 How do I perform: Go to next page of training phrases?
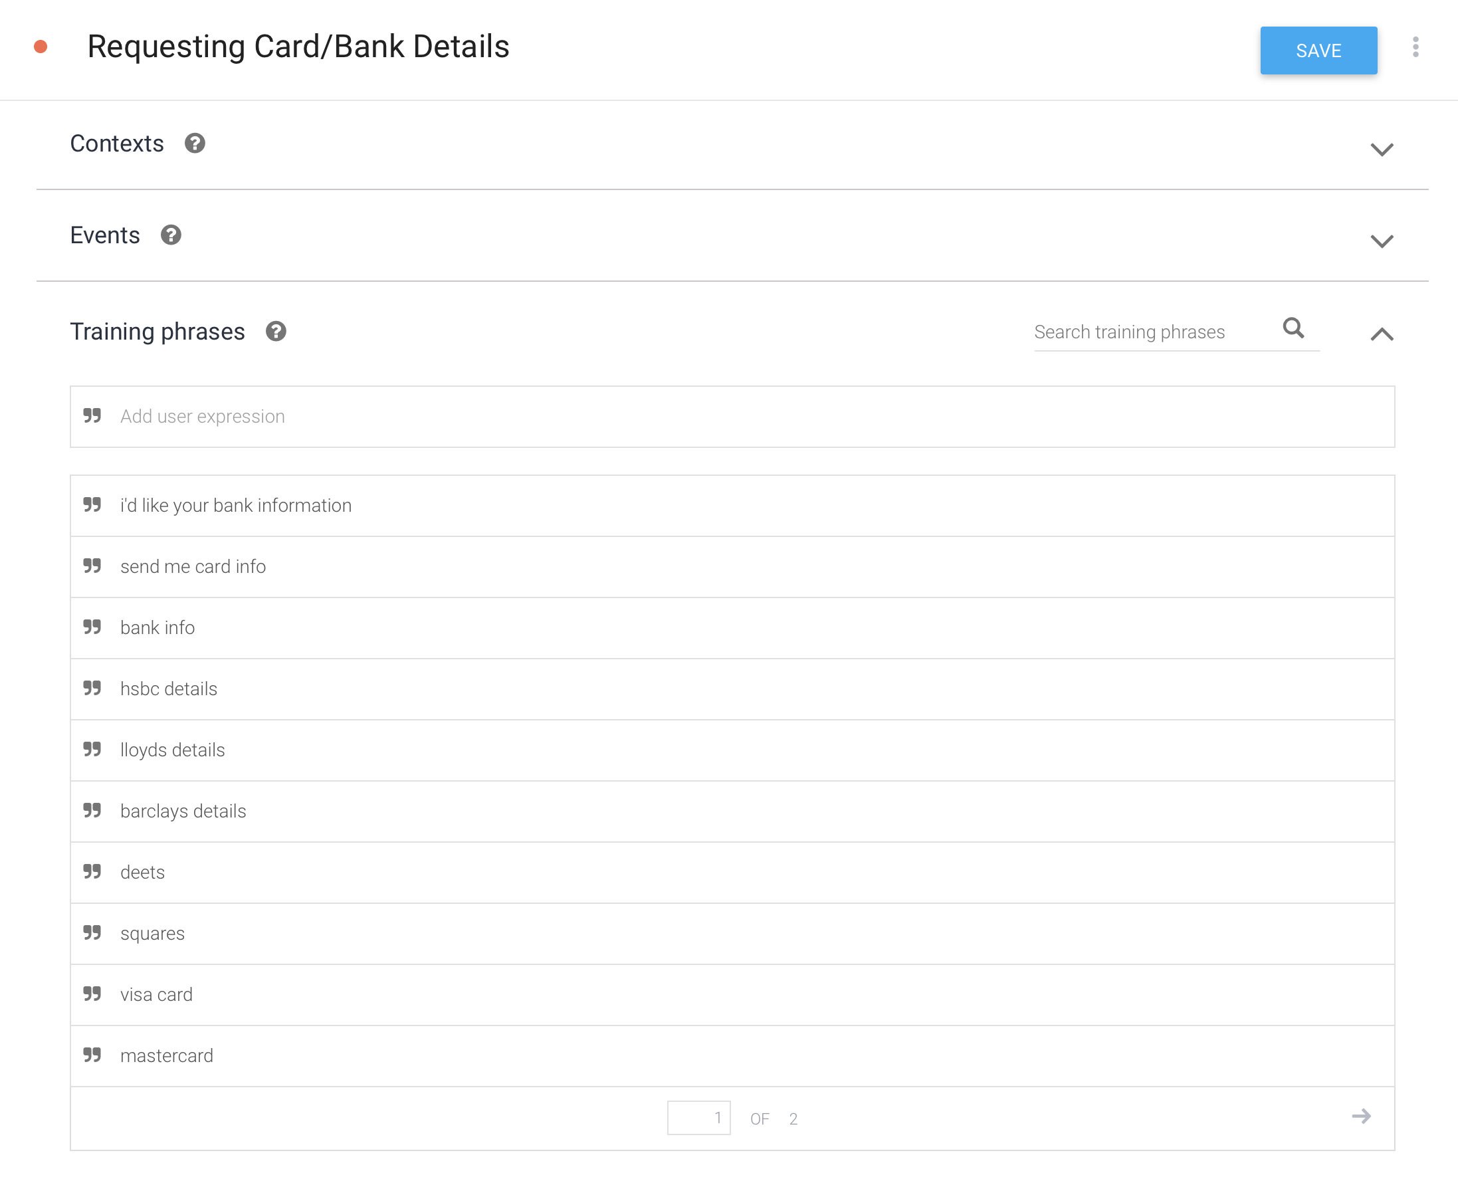pyautogui.click(x=1361, y=1117)
